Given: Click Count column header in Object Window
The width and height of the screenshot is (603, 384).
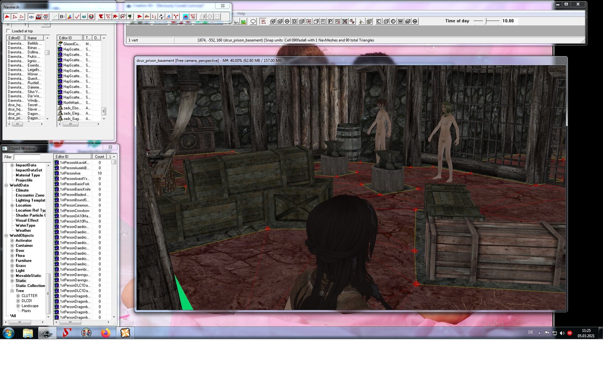Looking at the screenshot, I should 100,156.
